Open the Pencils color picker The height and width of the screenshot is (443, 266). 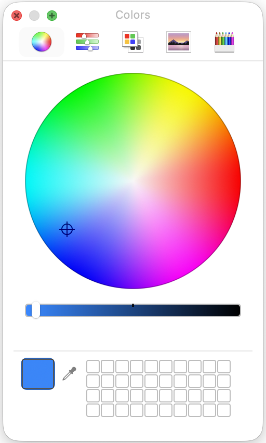tap(224, 42)
